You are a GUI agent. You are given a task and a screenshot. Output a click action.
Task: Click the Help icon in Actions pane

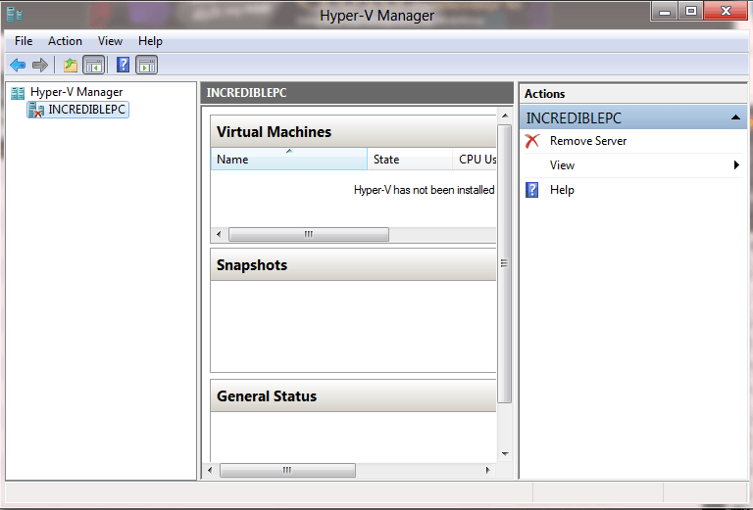coord(532,190)
